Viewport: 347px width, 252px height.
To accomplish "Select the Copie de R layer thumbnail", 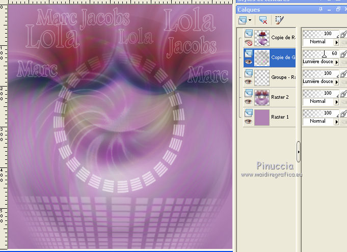I will click(x=262, y=38).
